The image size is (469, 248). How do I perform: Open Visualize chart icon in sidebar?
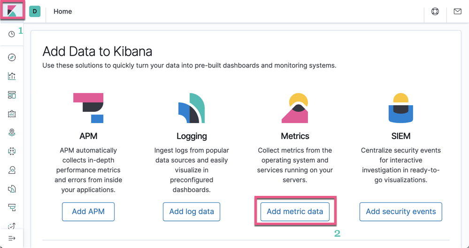[12, 76]
